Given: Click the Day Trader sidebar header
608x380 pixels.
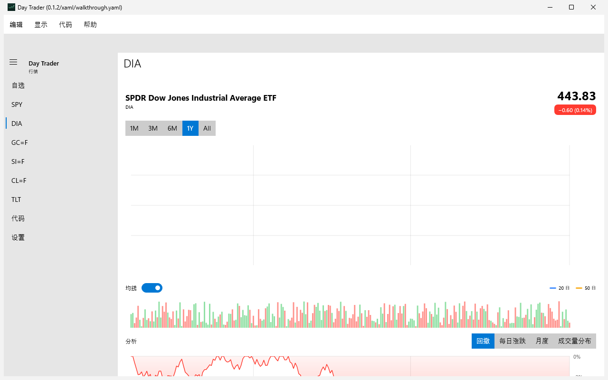Looking at the screenshot, I should (44, 63).
